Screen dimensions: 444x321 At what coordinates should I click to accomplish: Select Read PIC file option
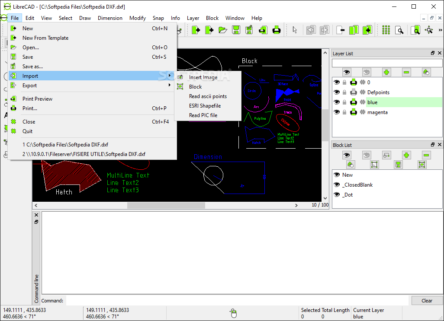208,115
